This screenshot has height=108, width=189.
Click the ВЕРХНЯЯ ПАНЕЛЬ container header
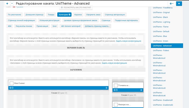click(x=76, y=48)
